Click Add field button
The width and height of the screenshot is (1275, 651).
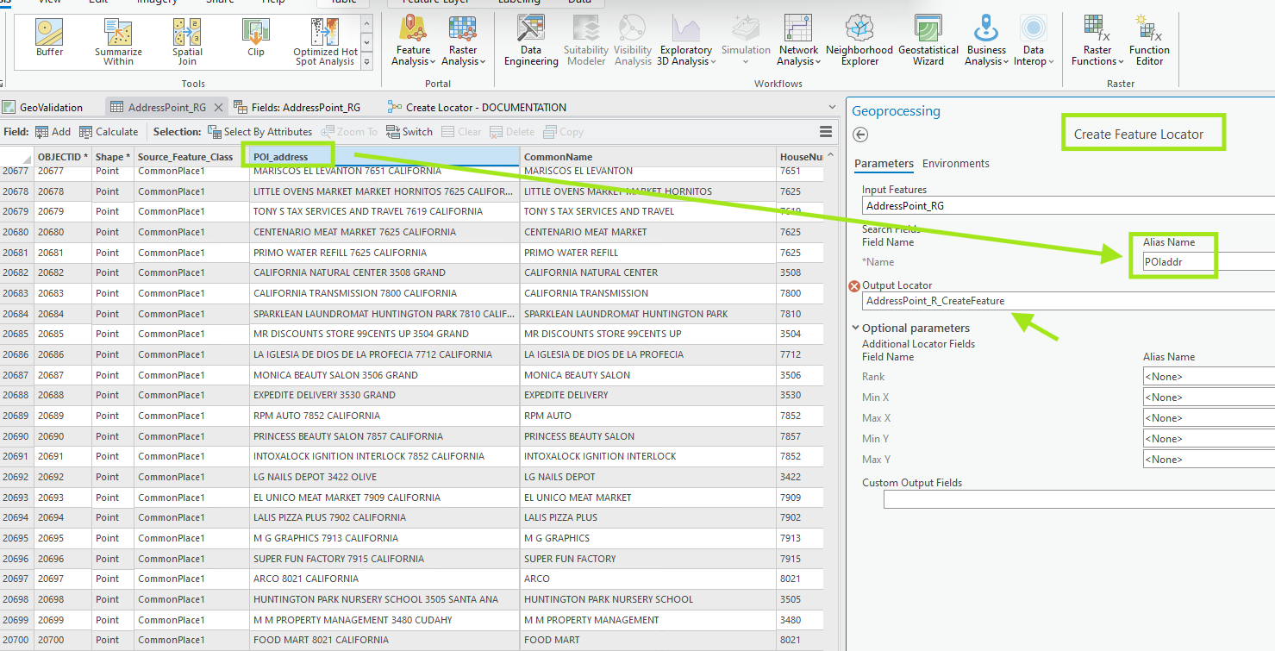(x=53, y=132)
